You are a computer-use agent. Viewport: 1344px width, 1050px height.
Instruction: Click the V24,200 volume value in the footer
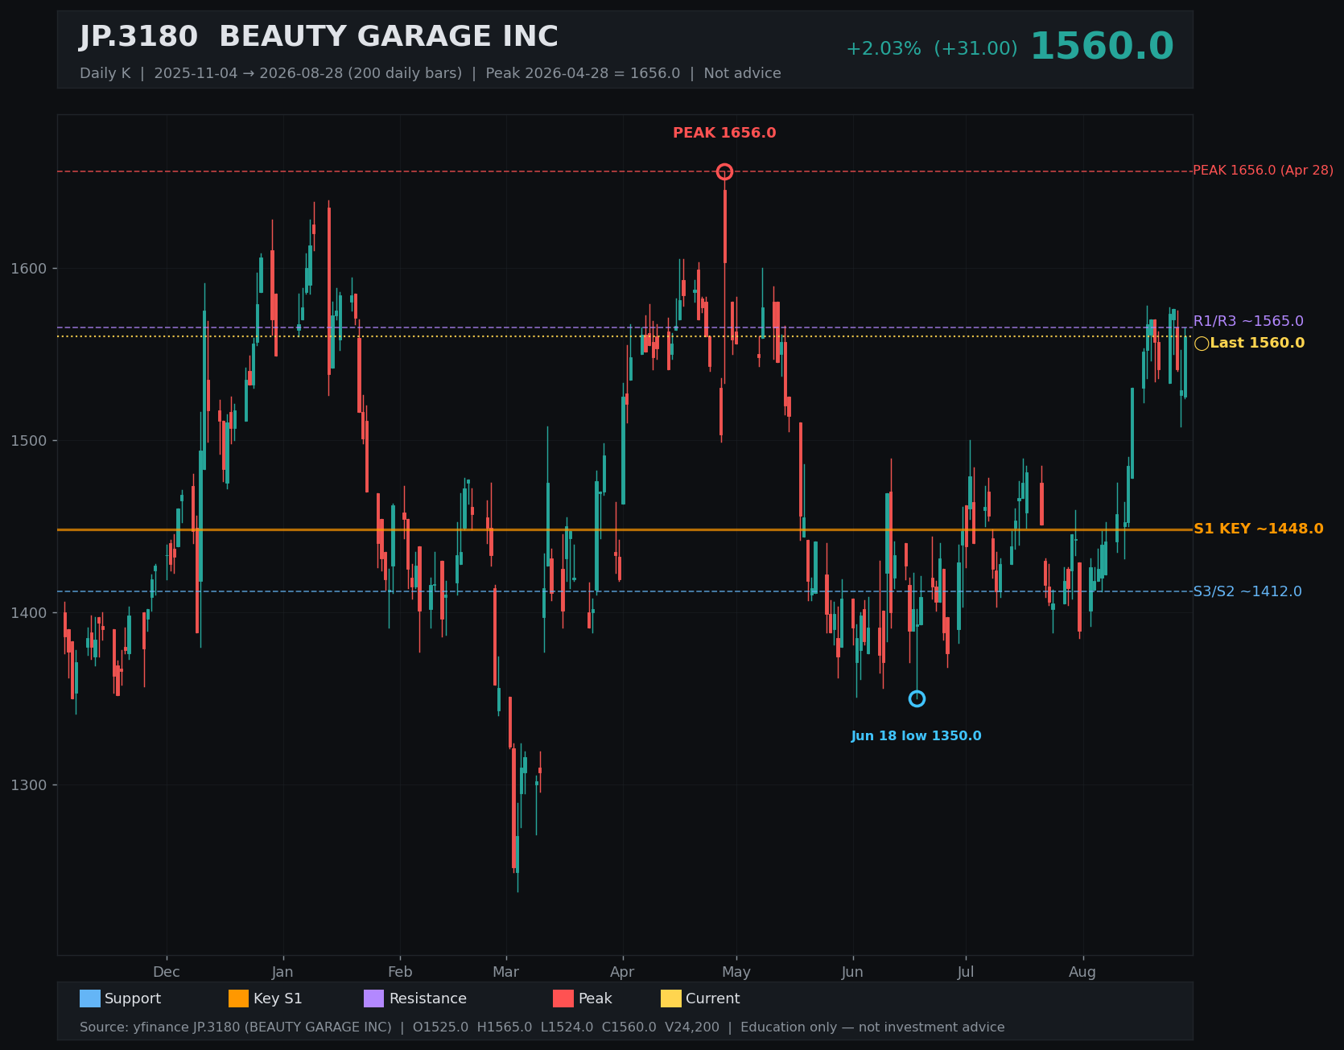click(x=692, y=1027)
